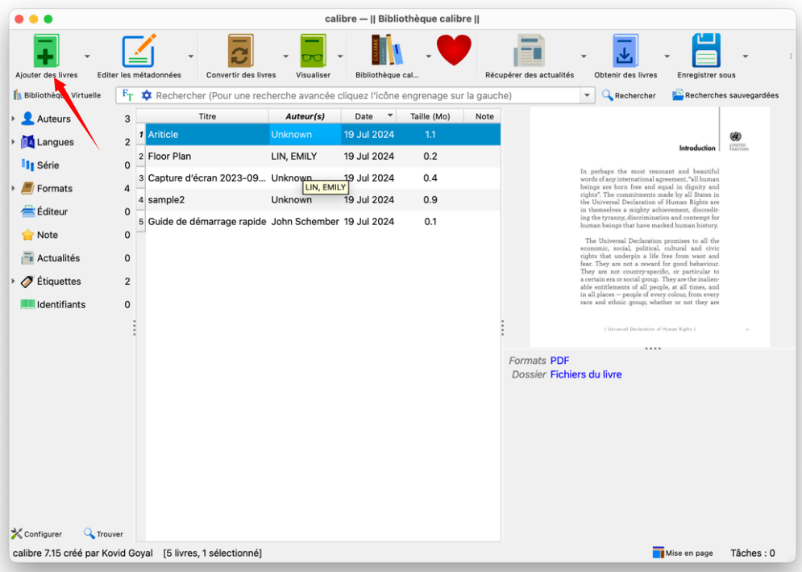Click the Obtenir des livres download icon
Viewport: 802px width, 572px height.
pyautogui.click(x=625, y=50)
